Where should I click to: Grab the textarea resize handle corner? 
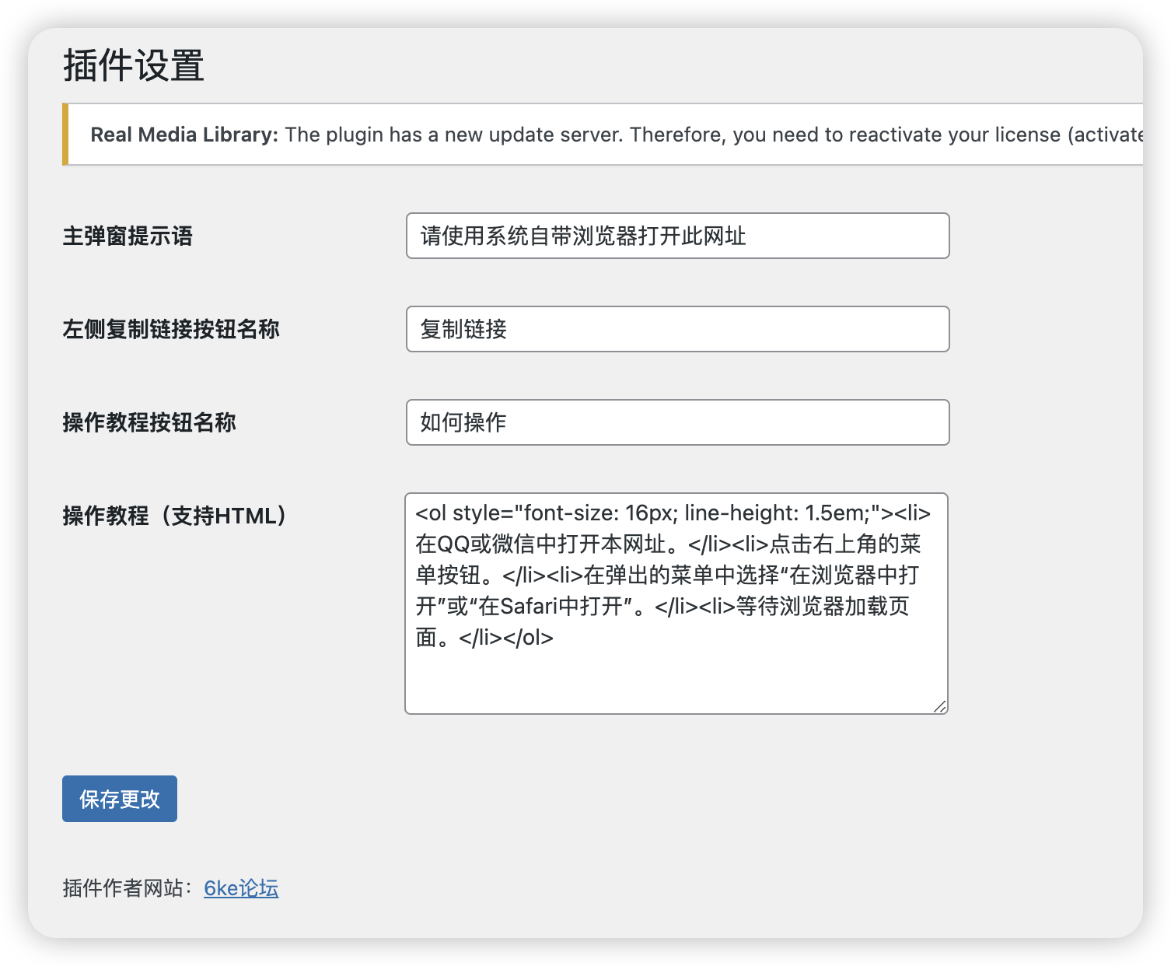[940, 706]
